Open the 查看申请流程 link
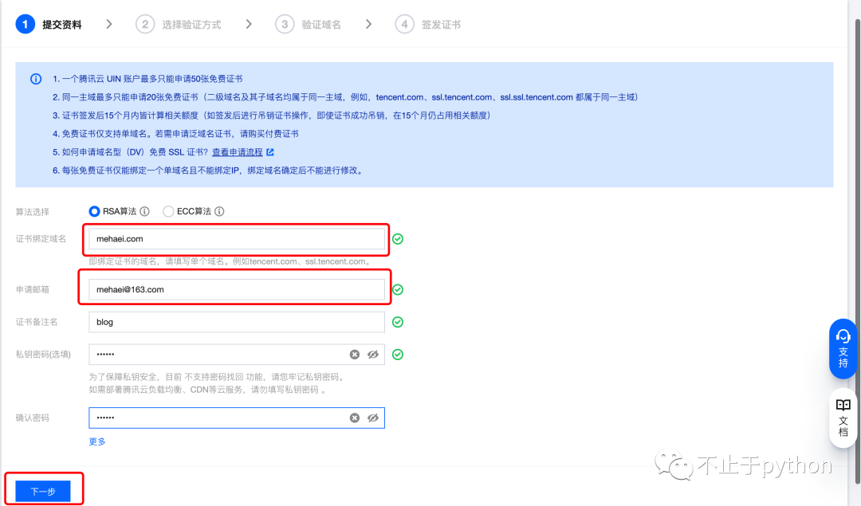861x506 pixels. pos(237,152)
